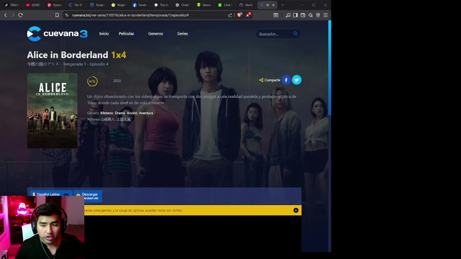Switch to the Stream tab
Viewport: 461px width, 259px height.
click(x=97, y=5)
